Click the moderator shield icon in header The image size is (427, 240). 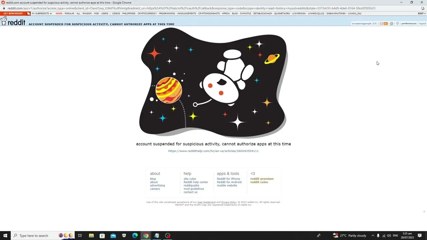click(x=397, y=24)
